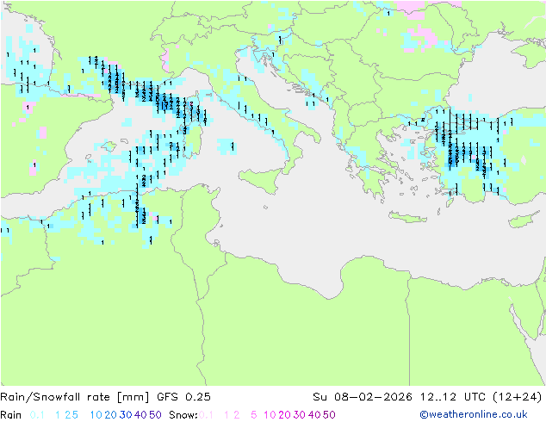Click the 'Rain' legend label
The width and height of the screenshot is (546, 422).
click(x=11, y=415)
